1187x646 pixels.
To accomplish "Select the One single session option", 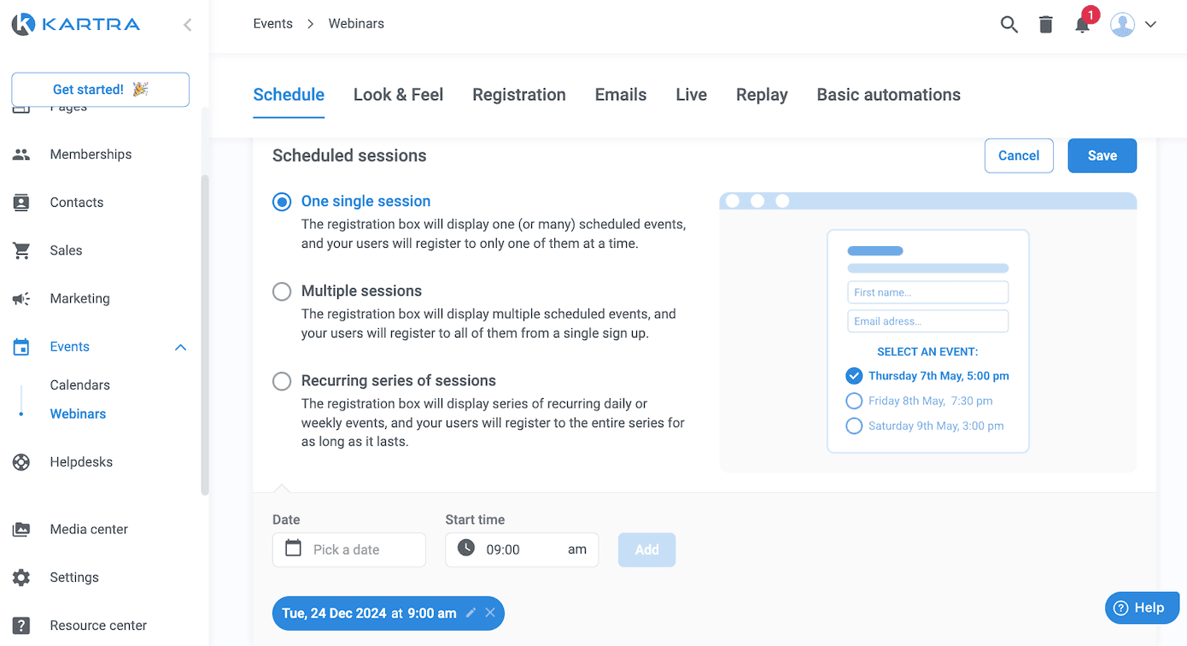I will coord(282,202).
